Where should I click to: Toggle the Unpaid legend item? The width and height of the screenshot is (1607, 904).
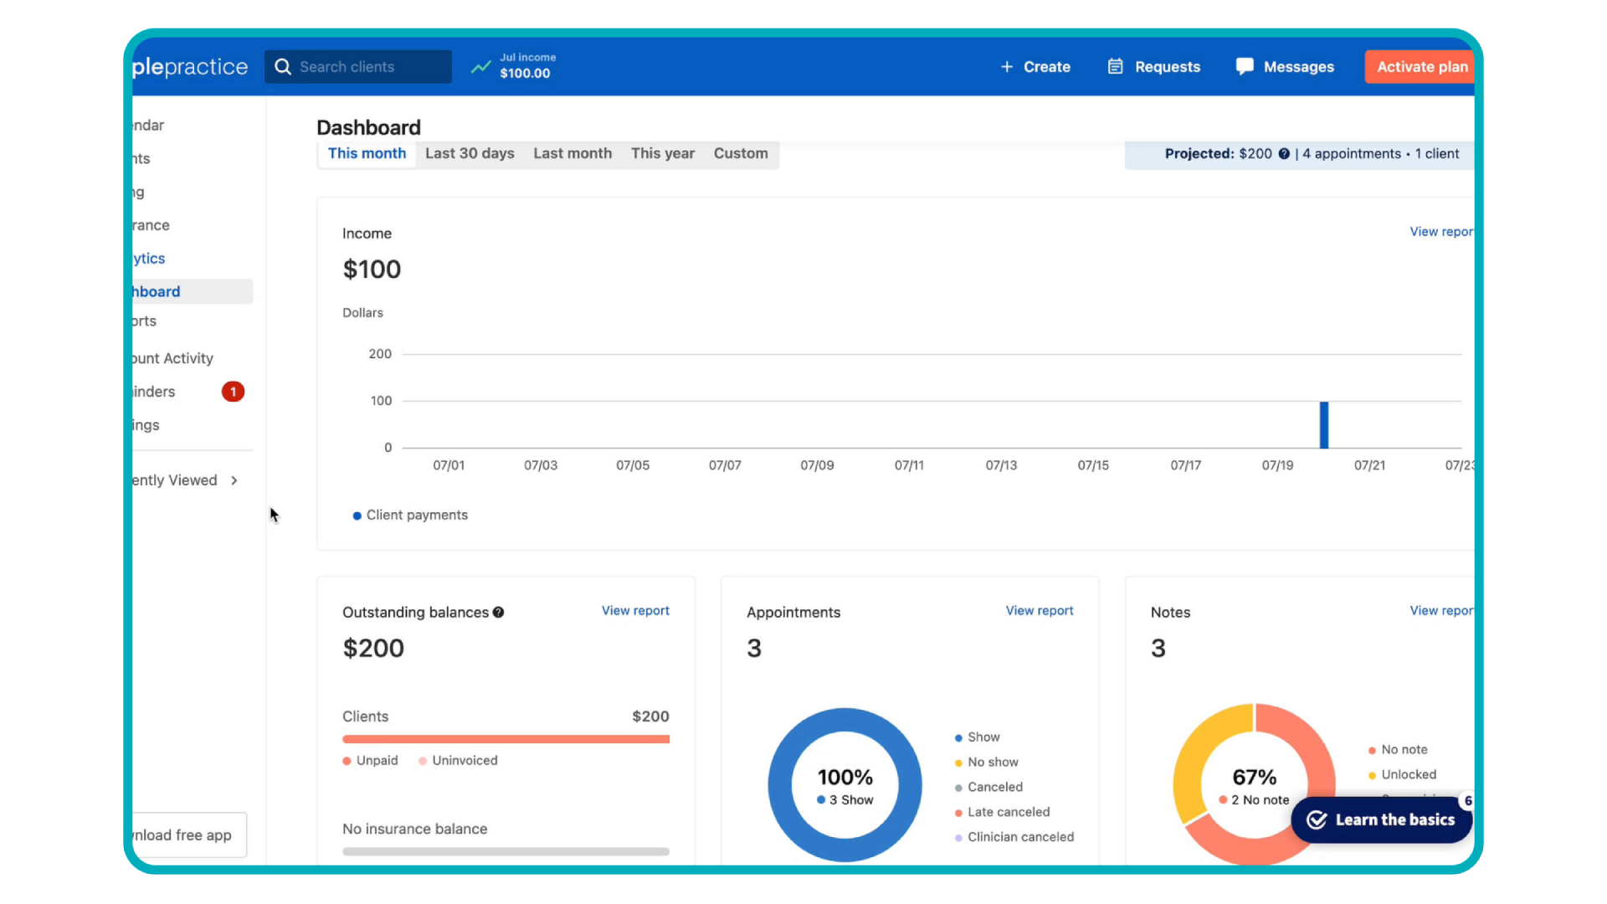(x=370, y=761)
